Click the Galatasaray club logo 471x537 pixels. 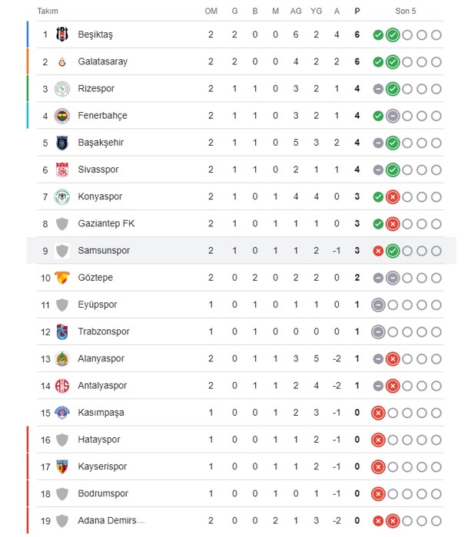coord(62,62)
